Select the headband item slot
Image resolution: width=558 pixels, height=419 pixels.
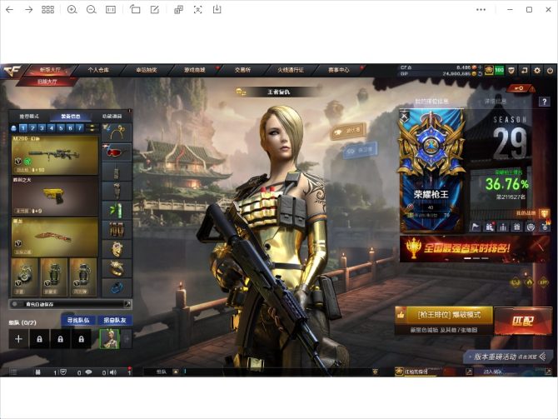pos(117,132)
